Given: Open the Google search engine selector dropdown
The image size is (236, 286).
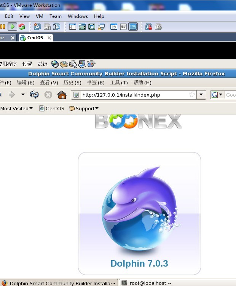Looking at the screenshot, I should click(217, 95).
